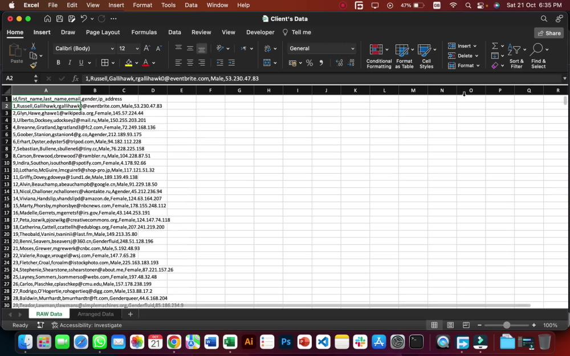The image size is (570, 356).
Task: Adjust the zoom slider at bottom right
Action: tap(506, 325)
